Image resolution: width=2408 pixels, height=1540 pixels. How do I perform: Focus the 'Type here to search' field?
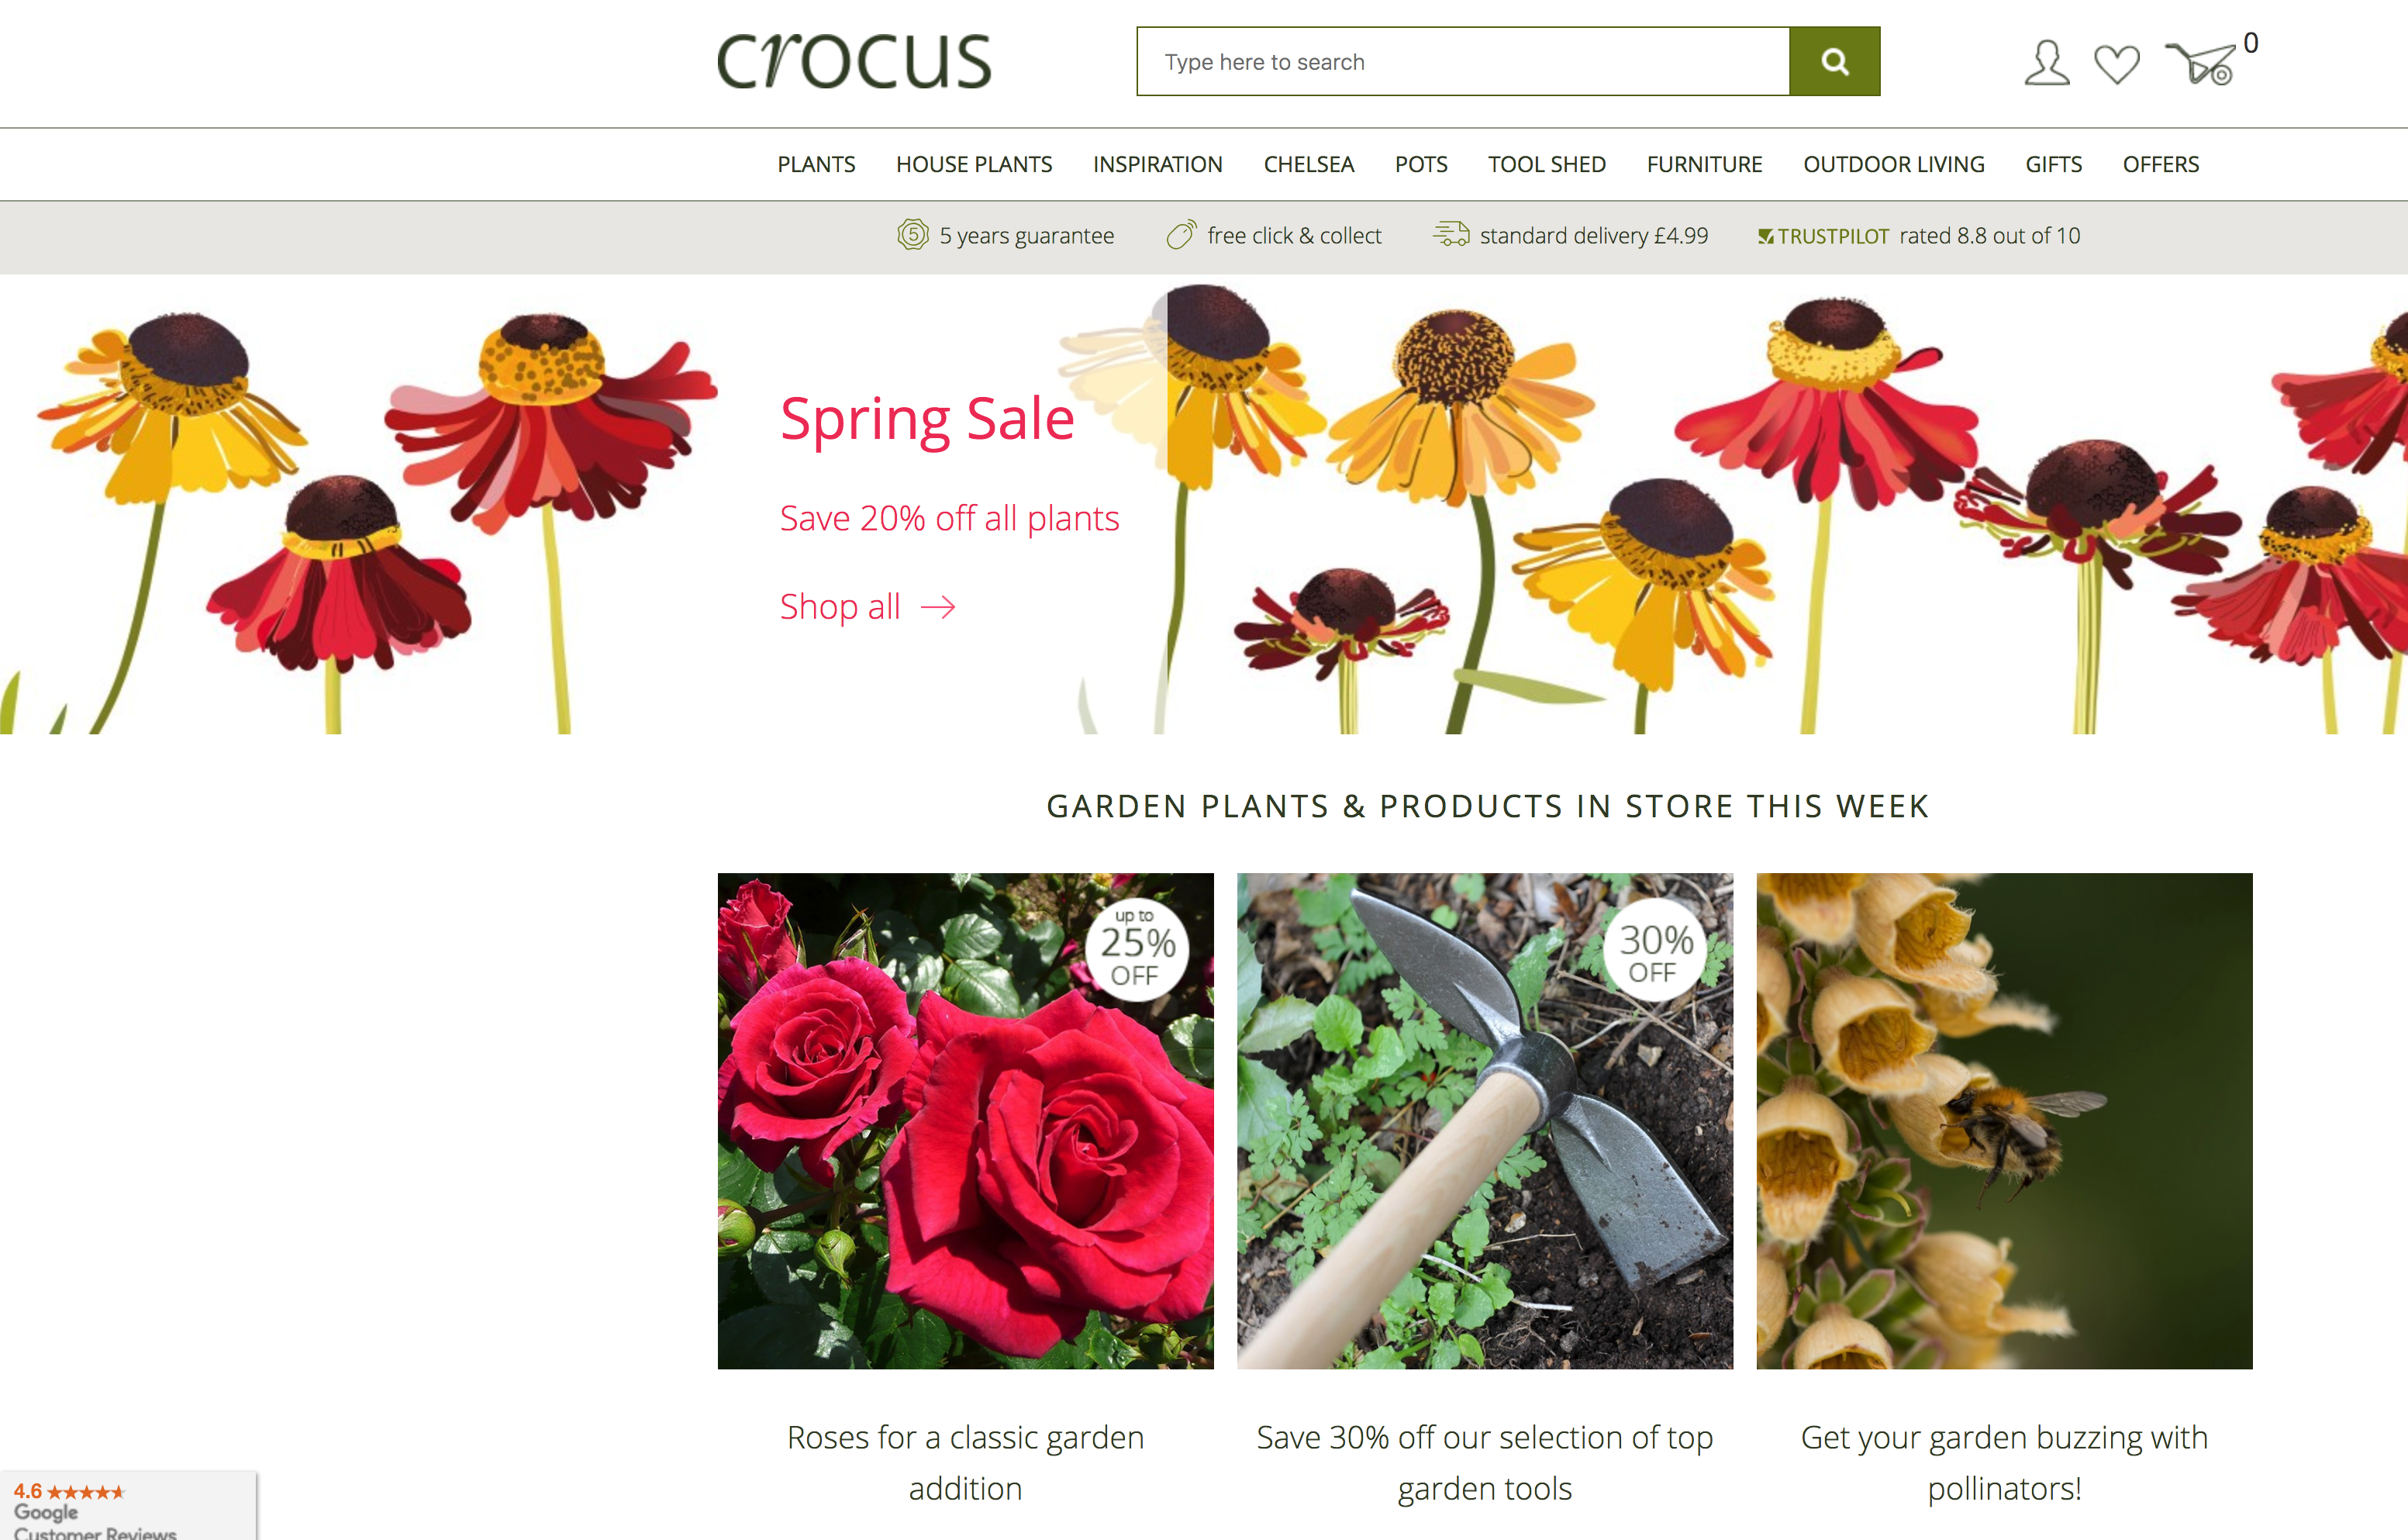pos(1463,62)
